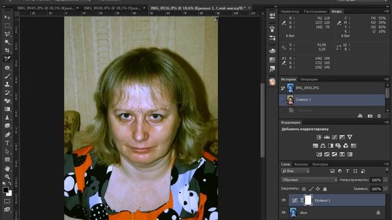The width and height of the screenshot is (392, 220).
Task: Add a Levels adjustment (histogram icon)
Action: 326,137
